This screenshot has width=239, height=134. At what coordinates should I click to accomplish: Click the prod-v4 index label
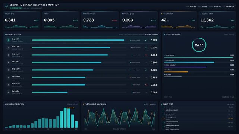[x=193, y=6]
